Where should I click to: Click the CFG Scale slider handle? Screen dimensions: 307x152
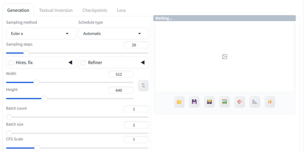pyautogui.click(x=37, y=148)
